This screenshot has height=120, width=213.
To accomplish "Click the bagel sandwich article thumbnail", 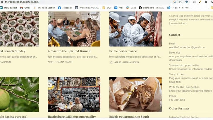I will pos(135,95).
